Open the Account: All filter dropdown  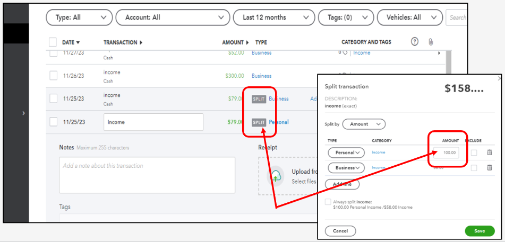pyautogui.click(x=173, y=17)
